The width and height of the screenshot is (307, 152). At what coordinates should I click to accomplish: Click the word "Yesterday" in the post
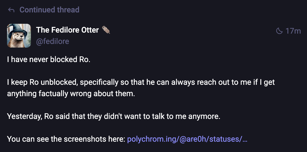24,116
